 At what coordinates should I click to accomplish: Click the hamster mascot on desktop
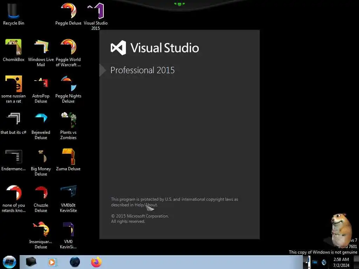[x=340, y=229]
